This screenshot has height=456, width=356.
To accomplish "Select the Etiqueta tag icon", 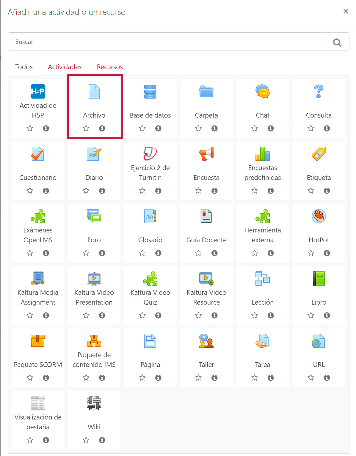I will [319, 154].
